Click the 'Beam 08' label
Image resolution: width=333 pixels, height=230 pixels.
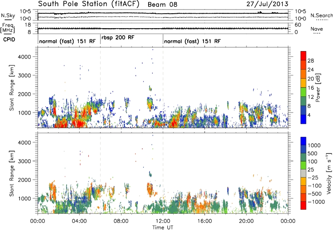162,5
